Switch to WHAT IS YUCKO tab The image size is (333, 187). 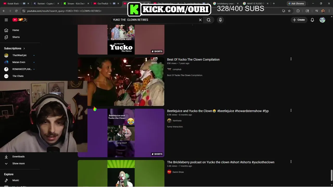(x=255, y=4)
